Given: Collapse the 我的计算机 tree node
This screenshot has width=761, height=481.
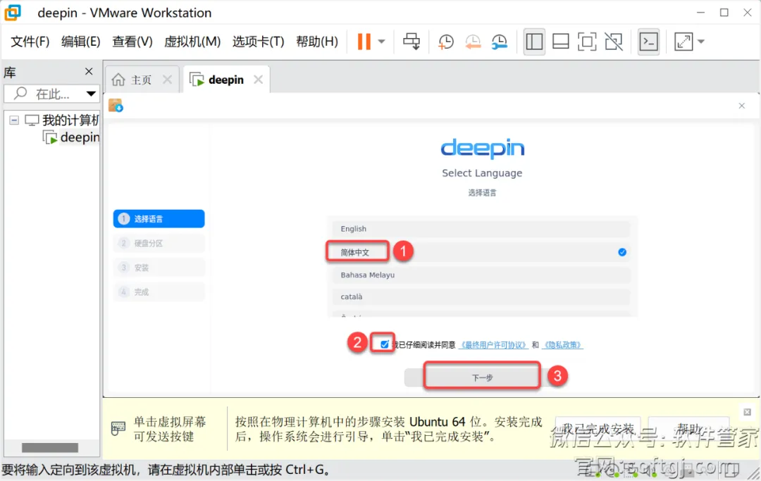Looking at the screenshot, I should (14, 120).
